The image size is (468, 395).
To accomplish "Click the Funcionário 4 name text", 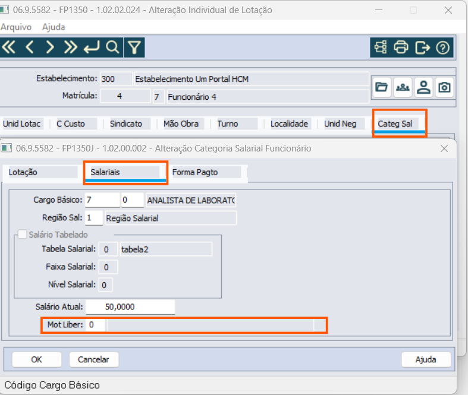I will (192, 97).
